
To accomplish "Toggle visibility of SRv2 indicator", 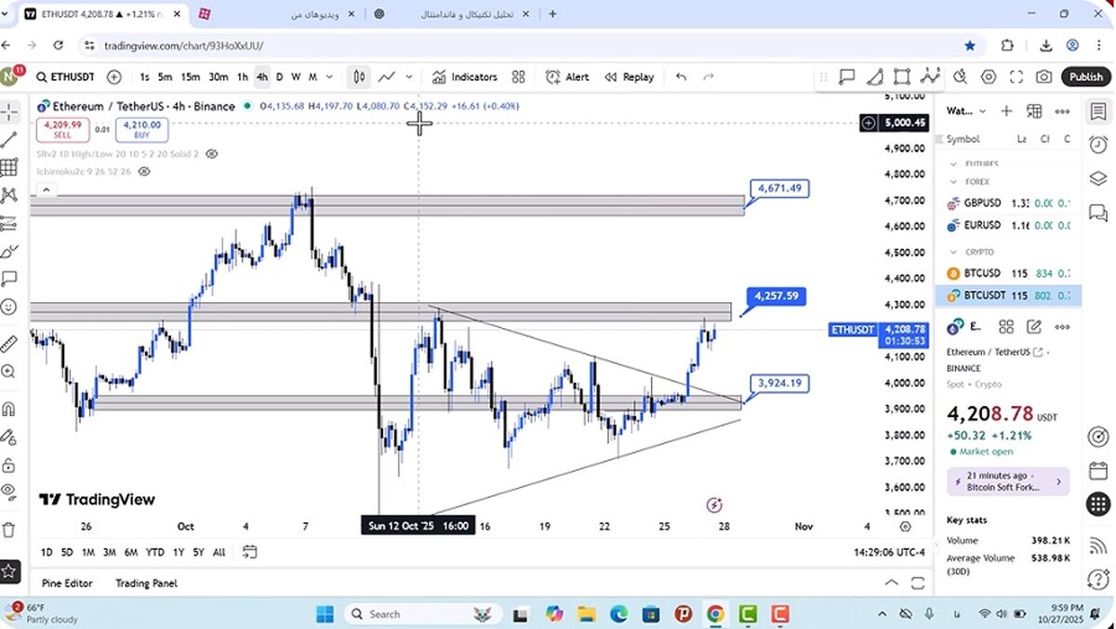I will pyautogui.click(x=212, y=153).
